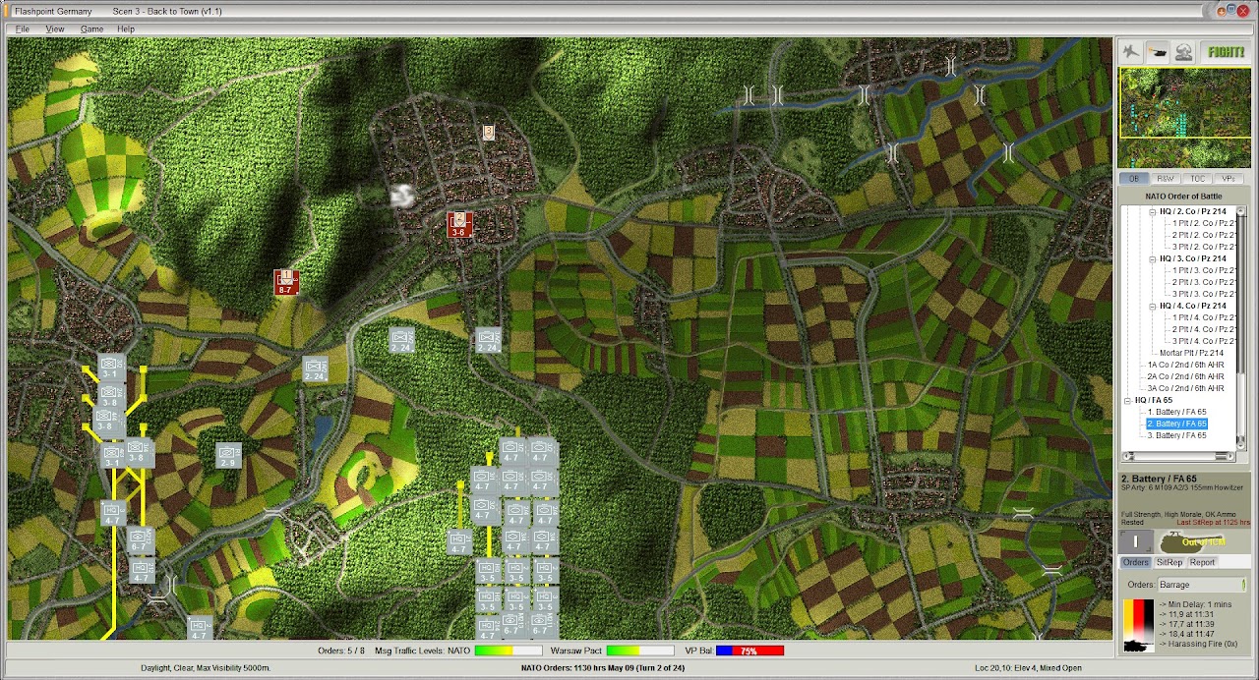The height and width of the screenshot is (680, 1259).
Task: Click the FIGHT! button
Action: pyautogui.click(x=1226, y=51)
